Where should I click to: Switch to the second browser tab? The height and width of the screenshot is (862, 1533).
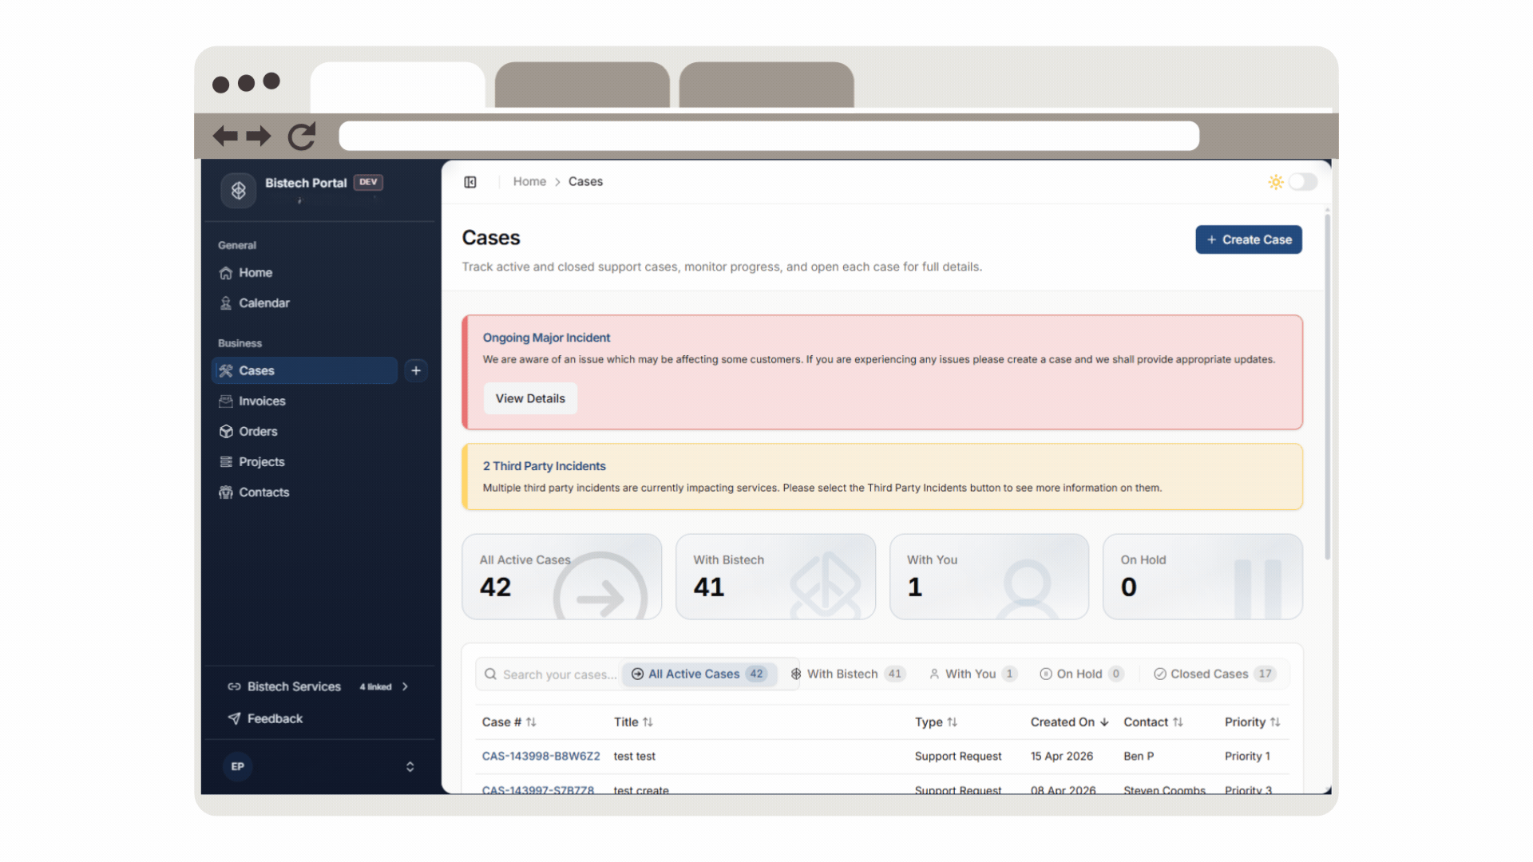point(582,85)
